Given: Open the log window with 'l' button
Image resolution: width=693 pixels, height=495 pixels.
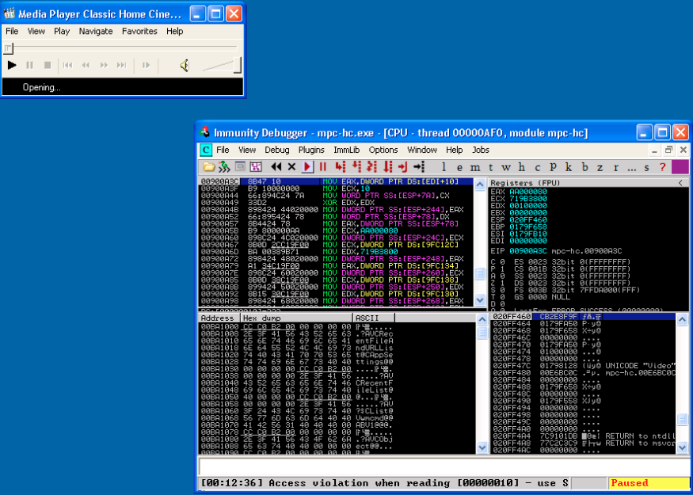Looking at the screenshot, I should click(444, 166).
